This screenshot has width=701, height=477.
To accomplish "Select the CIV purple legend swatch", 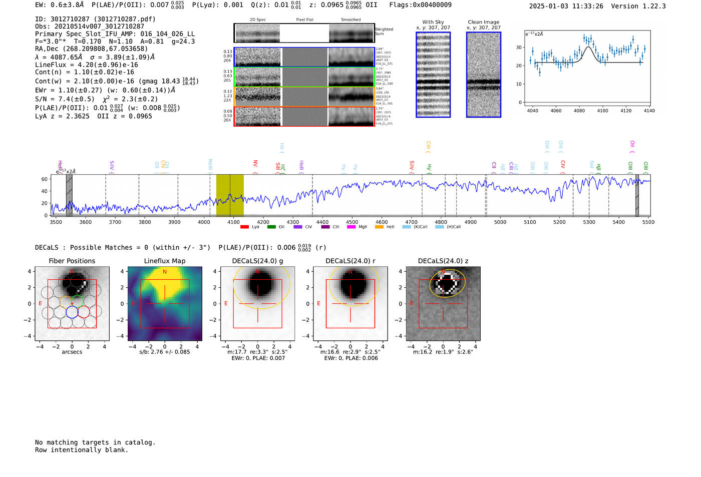I will point(298,227).
